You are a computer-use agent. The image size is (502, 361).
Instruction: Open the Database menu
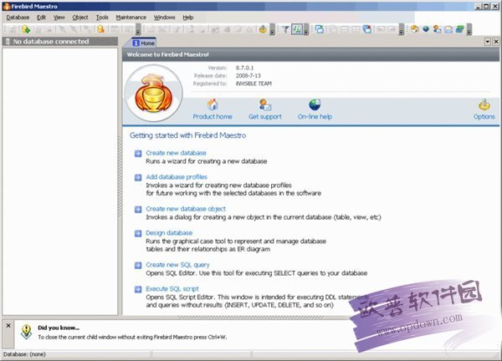(x=18, y=18)
